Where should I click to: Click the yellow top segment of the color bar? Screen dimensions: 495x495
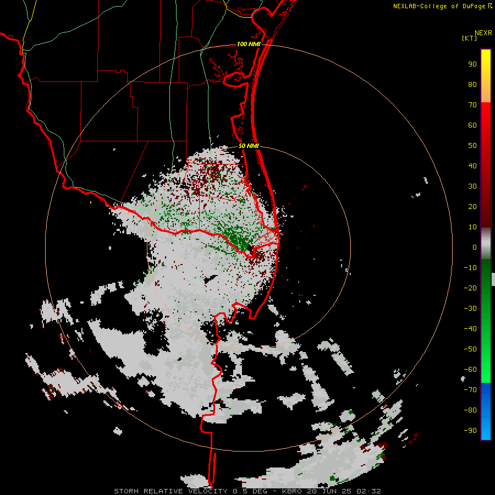click(x=486, y=76)
